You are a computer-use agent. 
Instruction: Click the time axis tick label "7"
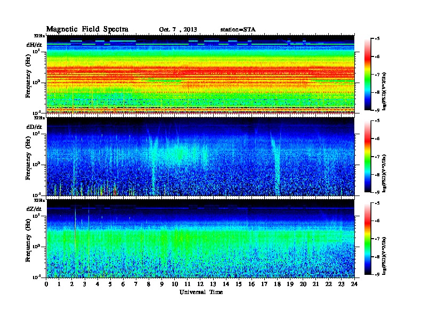[136, 284]
